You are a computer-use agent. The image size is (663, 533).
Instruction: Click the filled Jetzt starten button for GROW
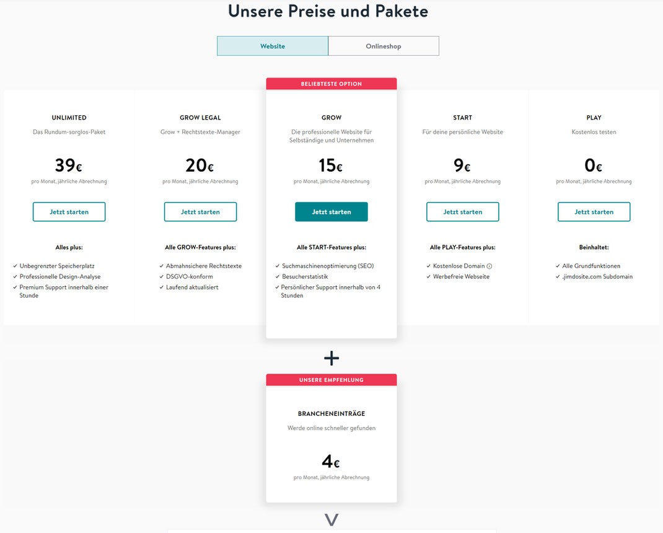[331, 212]
